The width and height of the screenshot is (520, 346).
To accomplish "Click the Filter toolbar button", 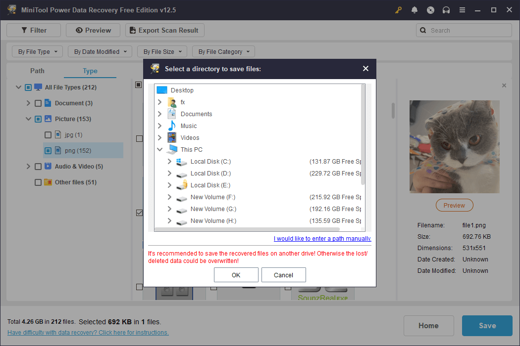I will tap(34, 30).
